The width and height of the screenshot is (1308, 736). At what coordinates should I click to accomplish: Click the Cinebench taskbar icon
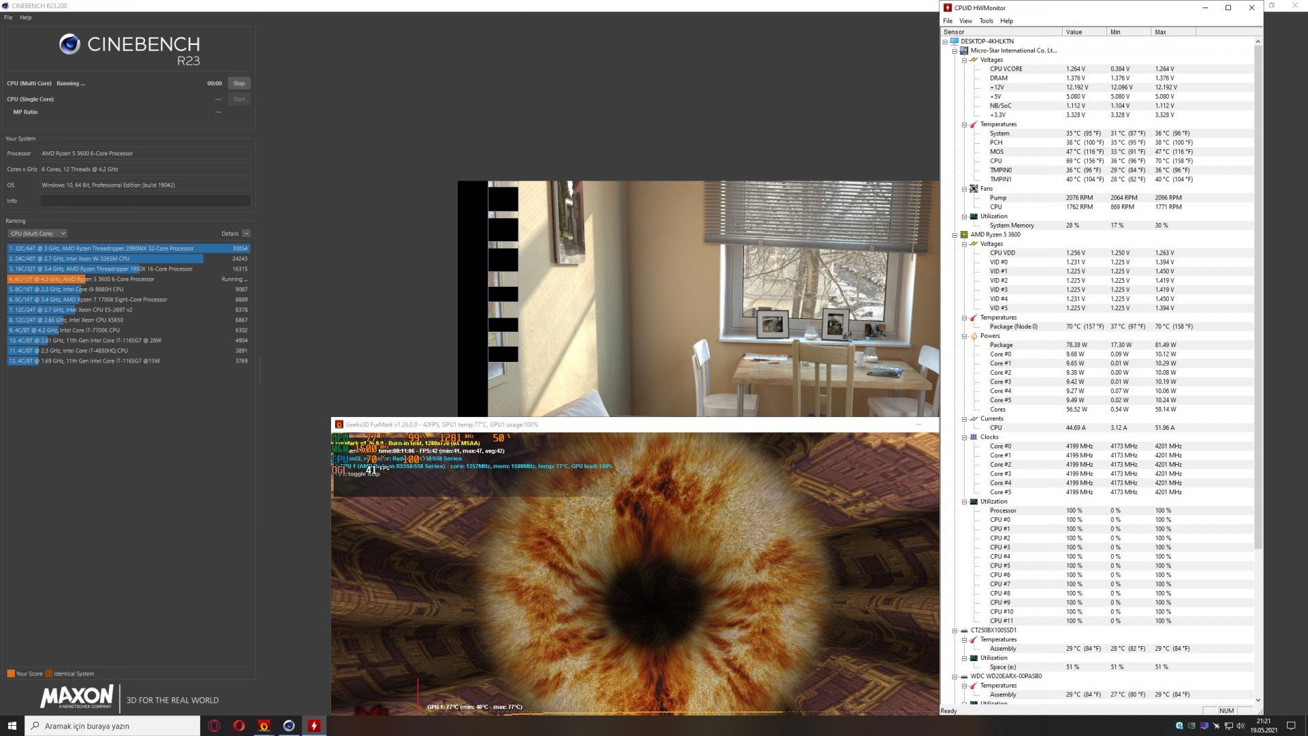[289, 726]
